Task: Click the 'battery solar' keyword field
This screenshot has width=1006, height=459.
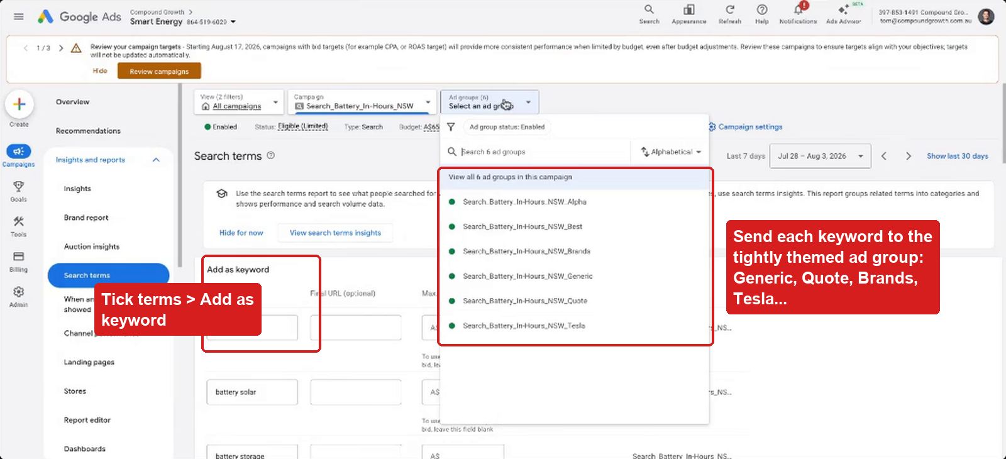Action: (x=252, y=392)
